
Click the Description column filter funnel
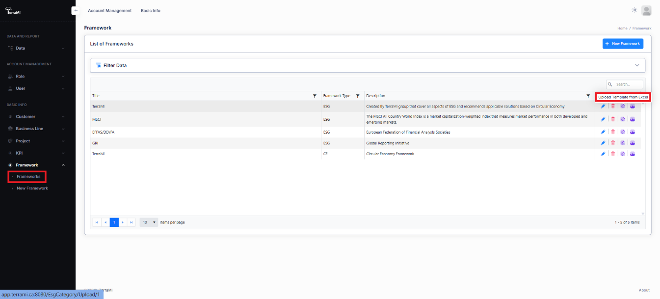click(588, 96)
